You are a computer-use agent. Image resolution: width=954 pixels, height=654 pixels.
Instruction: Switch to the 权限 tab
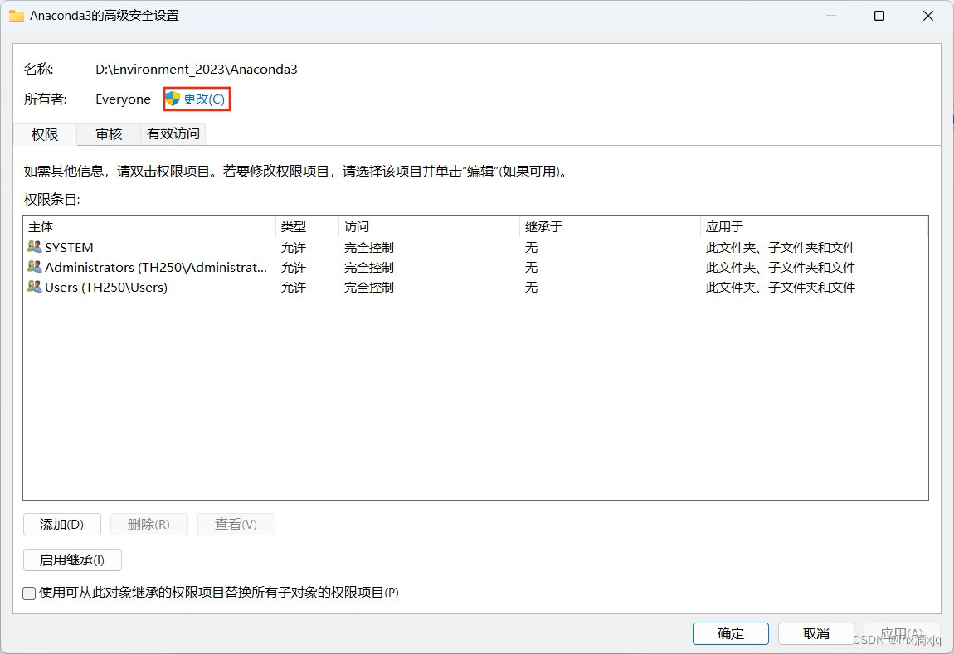45,134
